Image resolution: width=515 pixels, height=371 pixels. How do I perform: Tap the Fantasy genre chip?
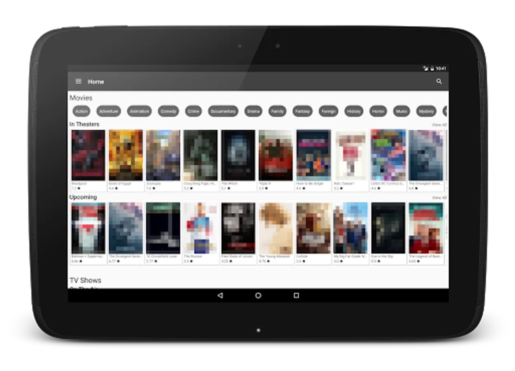[x=303, y=111]
